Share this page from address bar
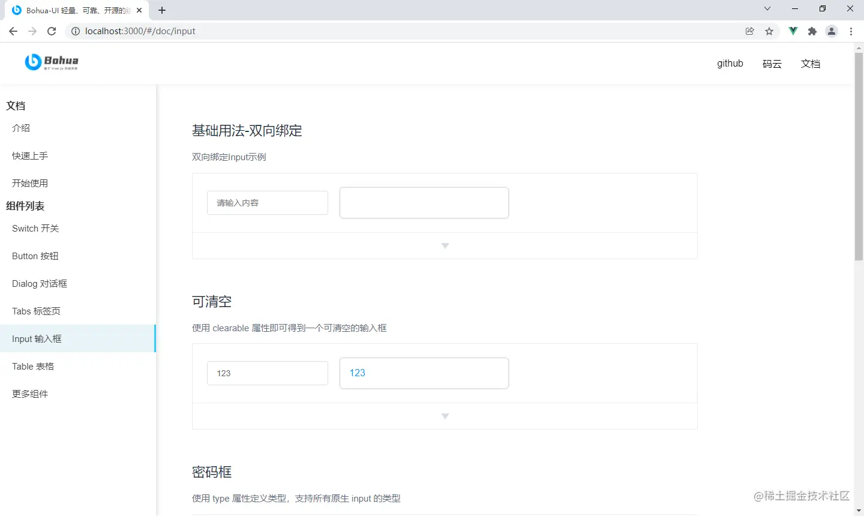This screenshot has width=864, height=516. pyautogui.click(x=750, y=31)
